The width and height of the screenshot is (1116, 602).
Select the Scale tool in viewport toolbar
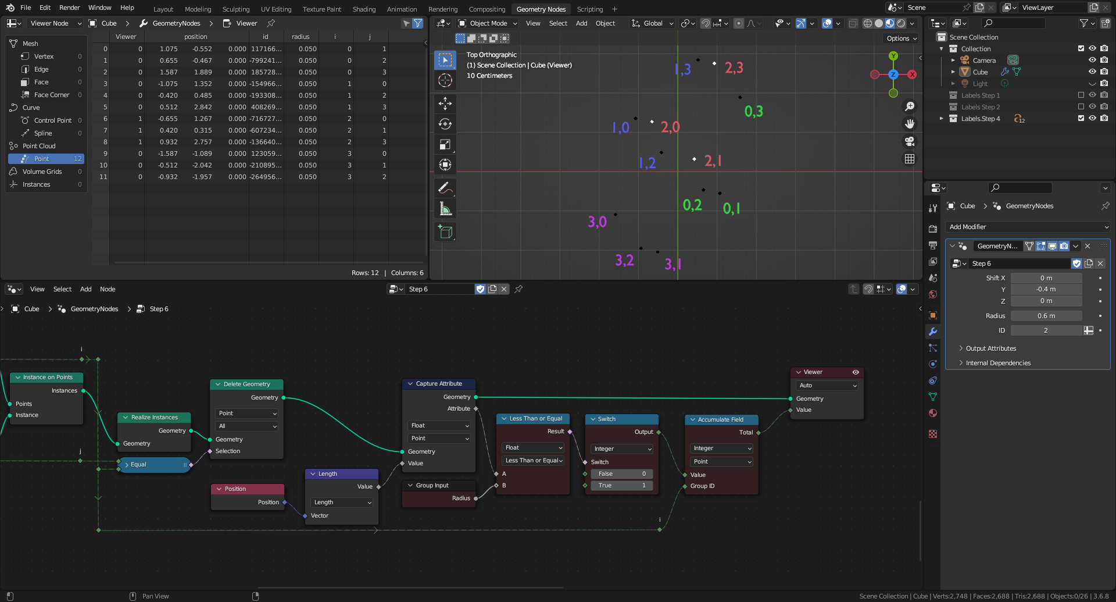(x=445, y=144)
